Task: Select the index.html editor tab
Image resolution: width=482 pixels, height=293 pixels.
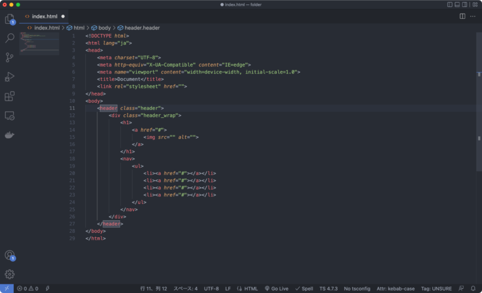Action: click(x=45, y=16)
